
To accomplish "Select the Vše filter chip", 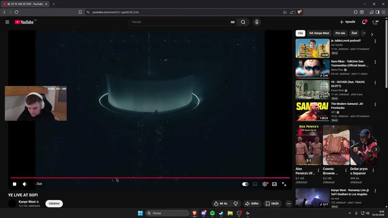I will pyautogui.click(x=300, y=33).
